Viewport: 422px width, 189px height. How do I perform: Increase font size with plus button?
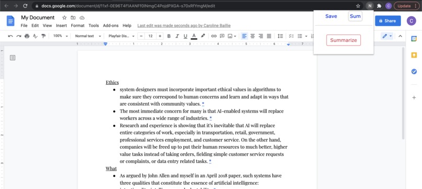click(x=160, y=36)
